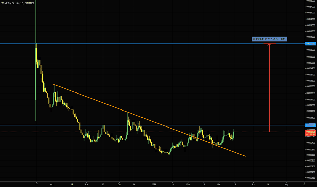Click the 0.011500 price axis label
The width and height of the screenshot is (317, 187).
coord(311,37)
